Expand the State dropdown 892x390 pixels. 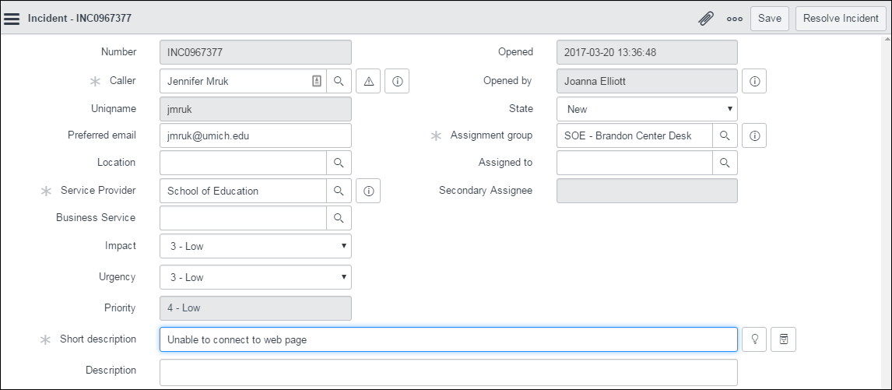tap(647, 109)
